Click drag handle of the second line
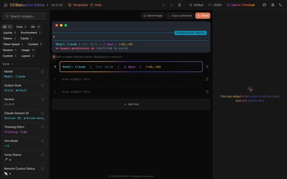Image resolution: width=287 pixels, height=179 pixels. pyautogui.click(x=55, y=79)
